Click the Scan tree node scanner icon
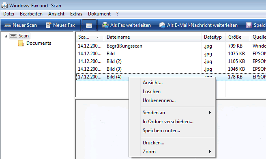 (13, 36)
